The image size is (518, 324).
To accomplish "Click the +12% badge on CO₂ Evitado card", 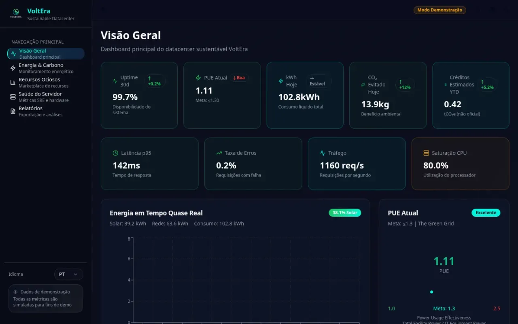I will click(x=405, y=85).
